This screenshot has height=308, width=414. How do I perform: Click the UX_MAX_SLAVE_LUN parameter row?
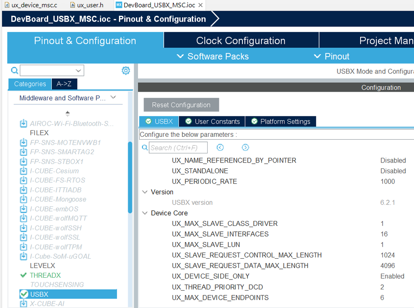276,245
